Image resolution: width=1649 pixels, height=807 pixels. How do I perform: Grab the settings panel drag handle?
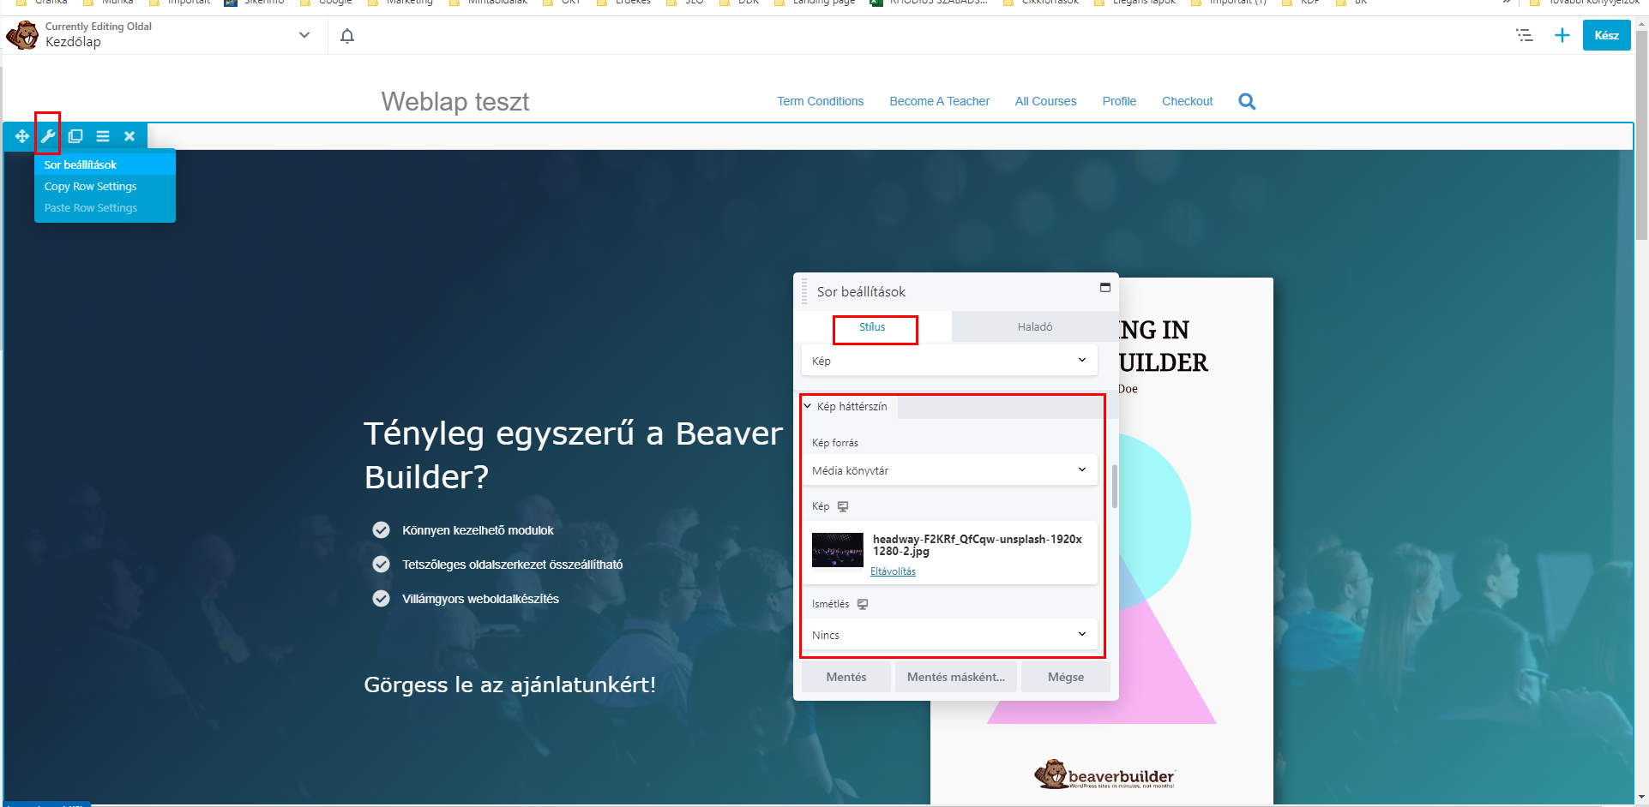[x=804, y=291]
